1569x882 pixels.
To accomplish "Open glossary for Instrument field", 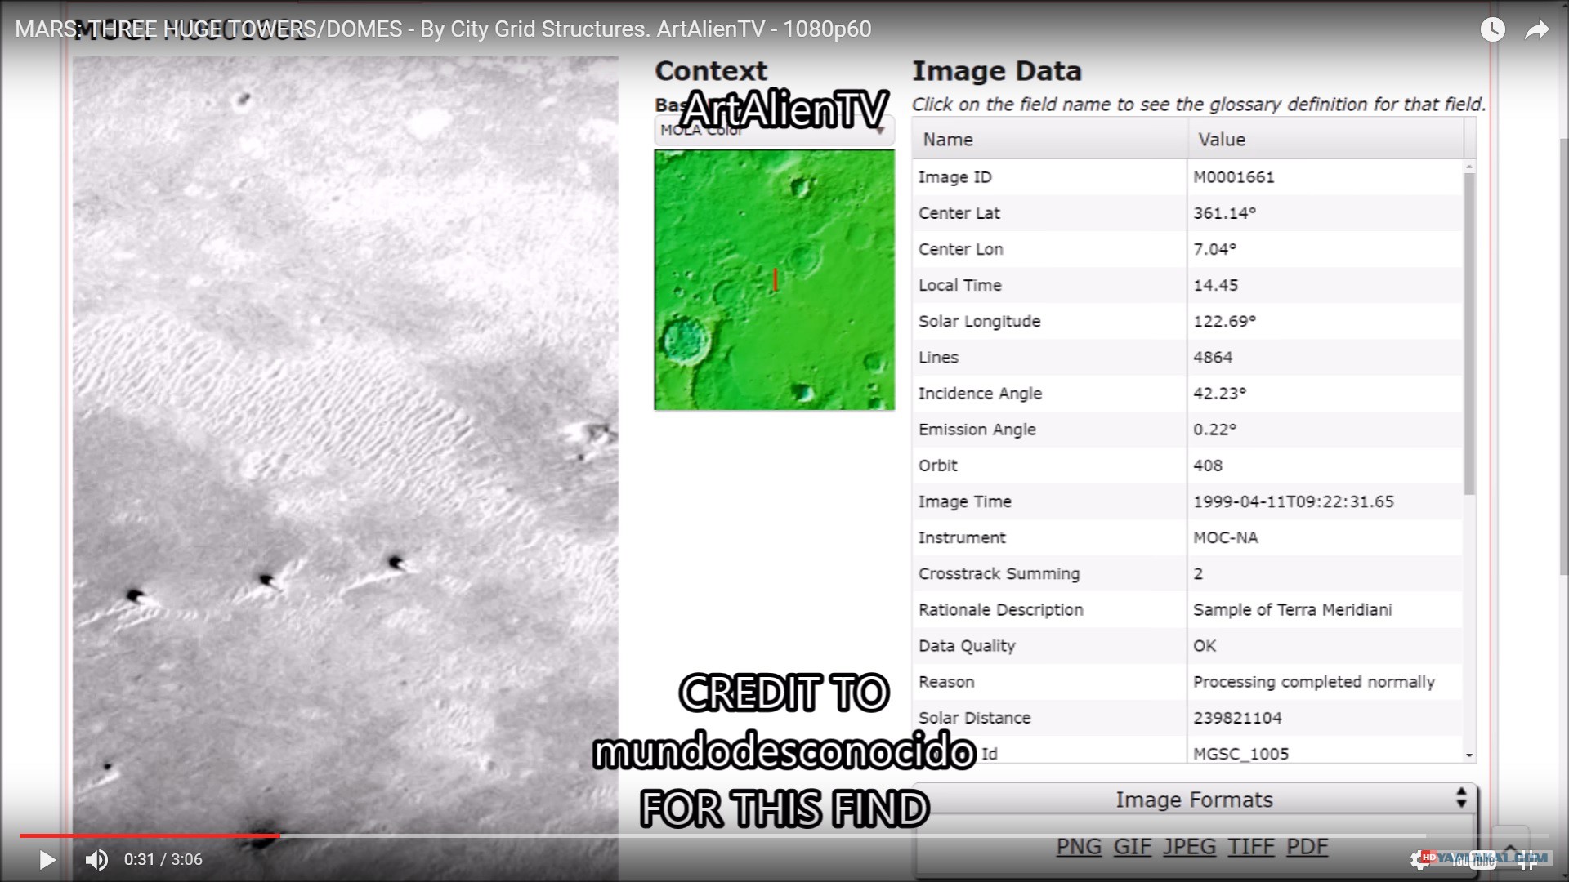I will pyautogui.click(x=962, y=537).
